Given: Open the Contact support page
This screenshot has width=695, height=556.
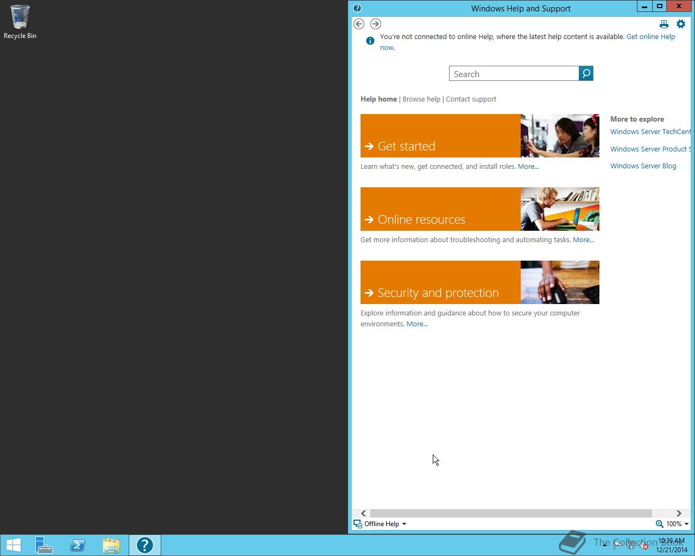Looking at the screenshot, I should click(471, 99).
